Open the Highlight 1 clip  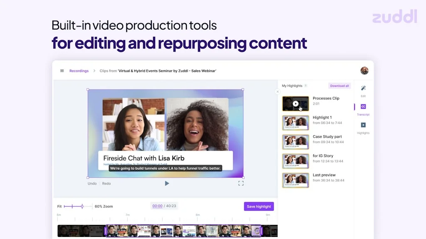coord(295,122)
